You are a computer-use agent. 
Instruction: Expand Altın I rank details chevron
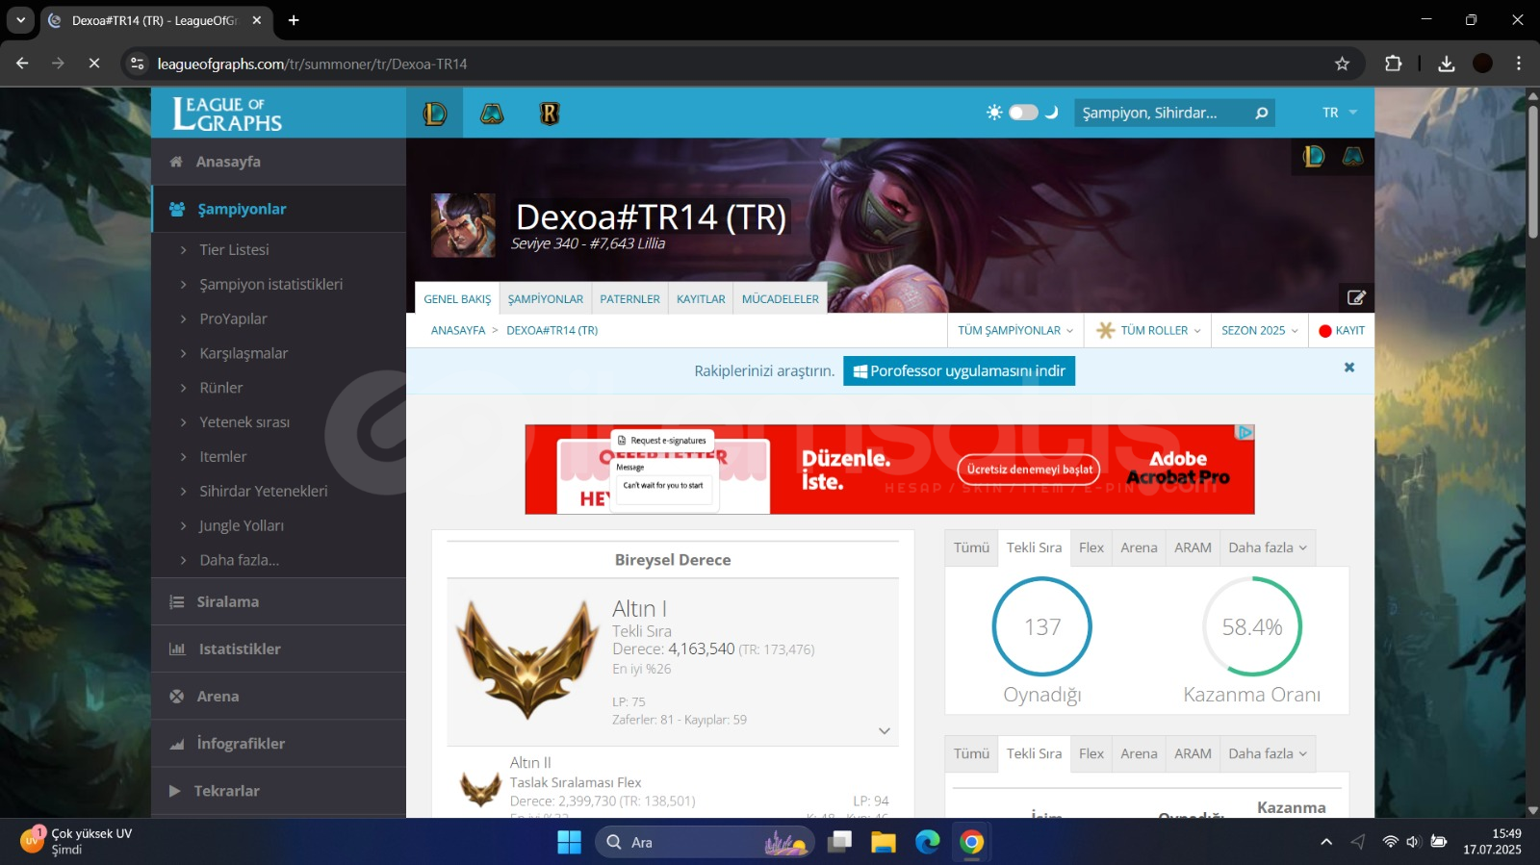pyautogui.click(x=885, y=731)
